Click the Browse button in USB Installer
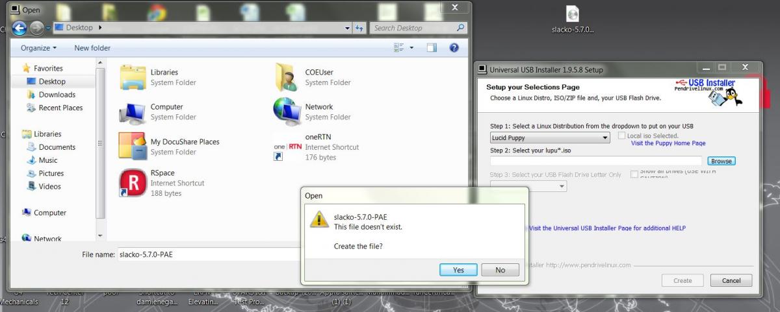This screenshot has width=780, height=312. click(721, 161)
